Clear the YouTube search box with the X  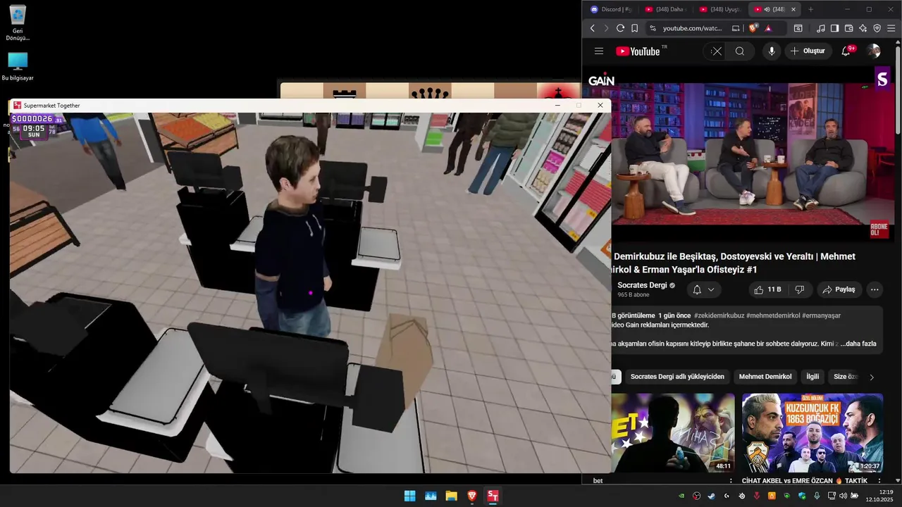point(716,51)
